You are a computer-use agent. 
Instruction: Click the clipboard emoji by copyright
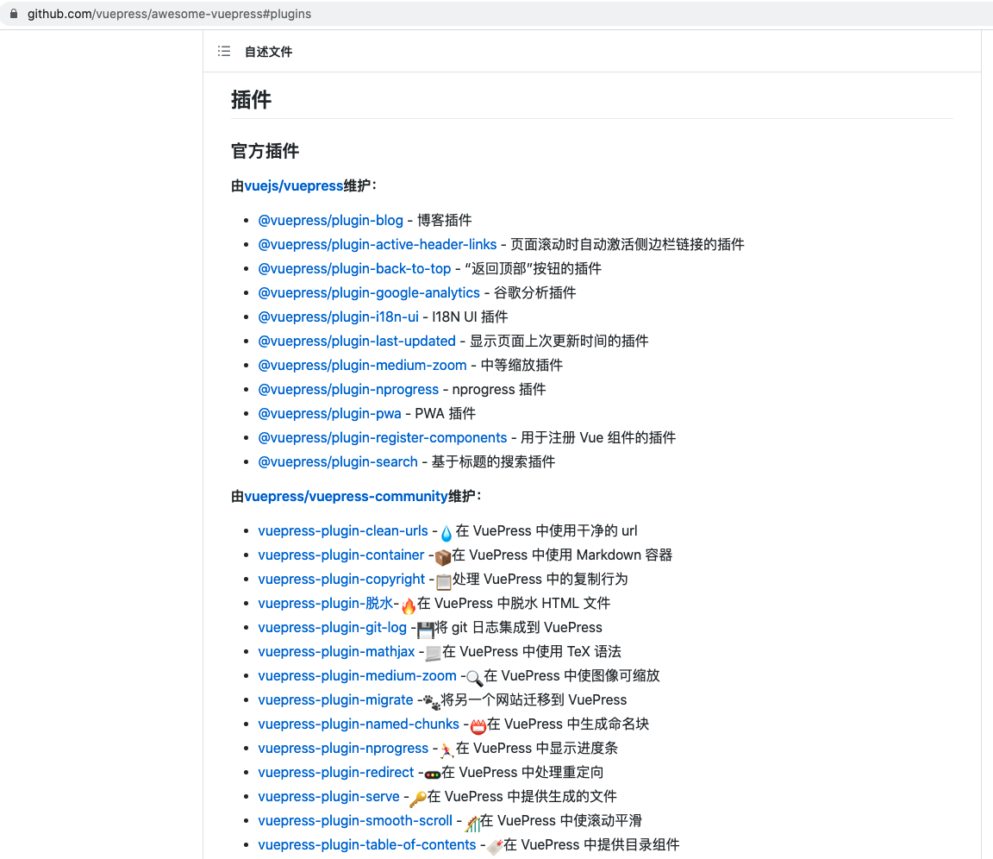444,581
